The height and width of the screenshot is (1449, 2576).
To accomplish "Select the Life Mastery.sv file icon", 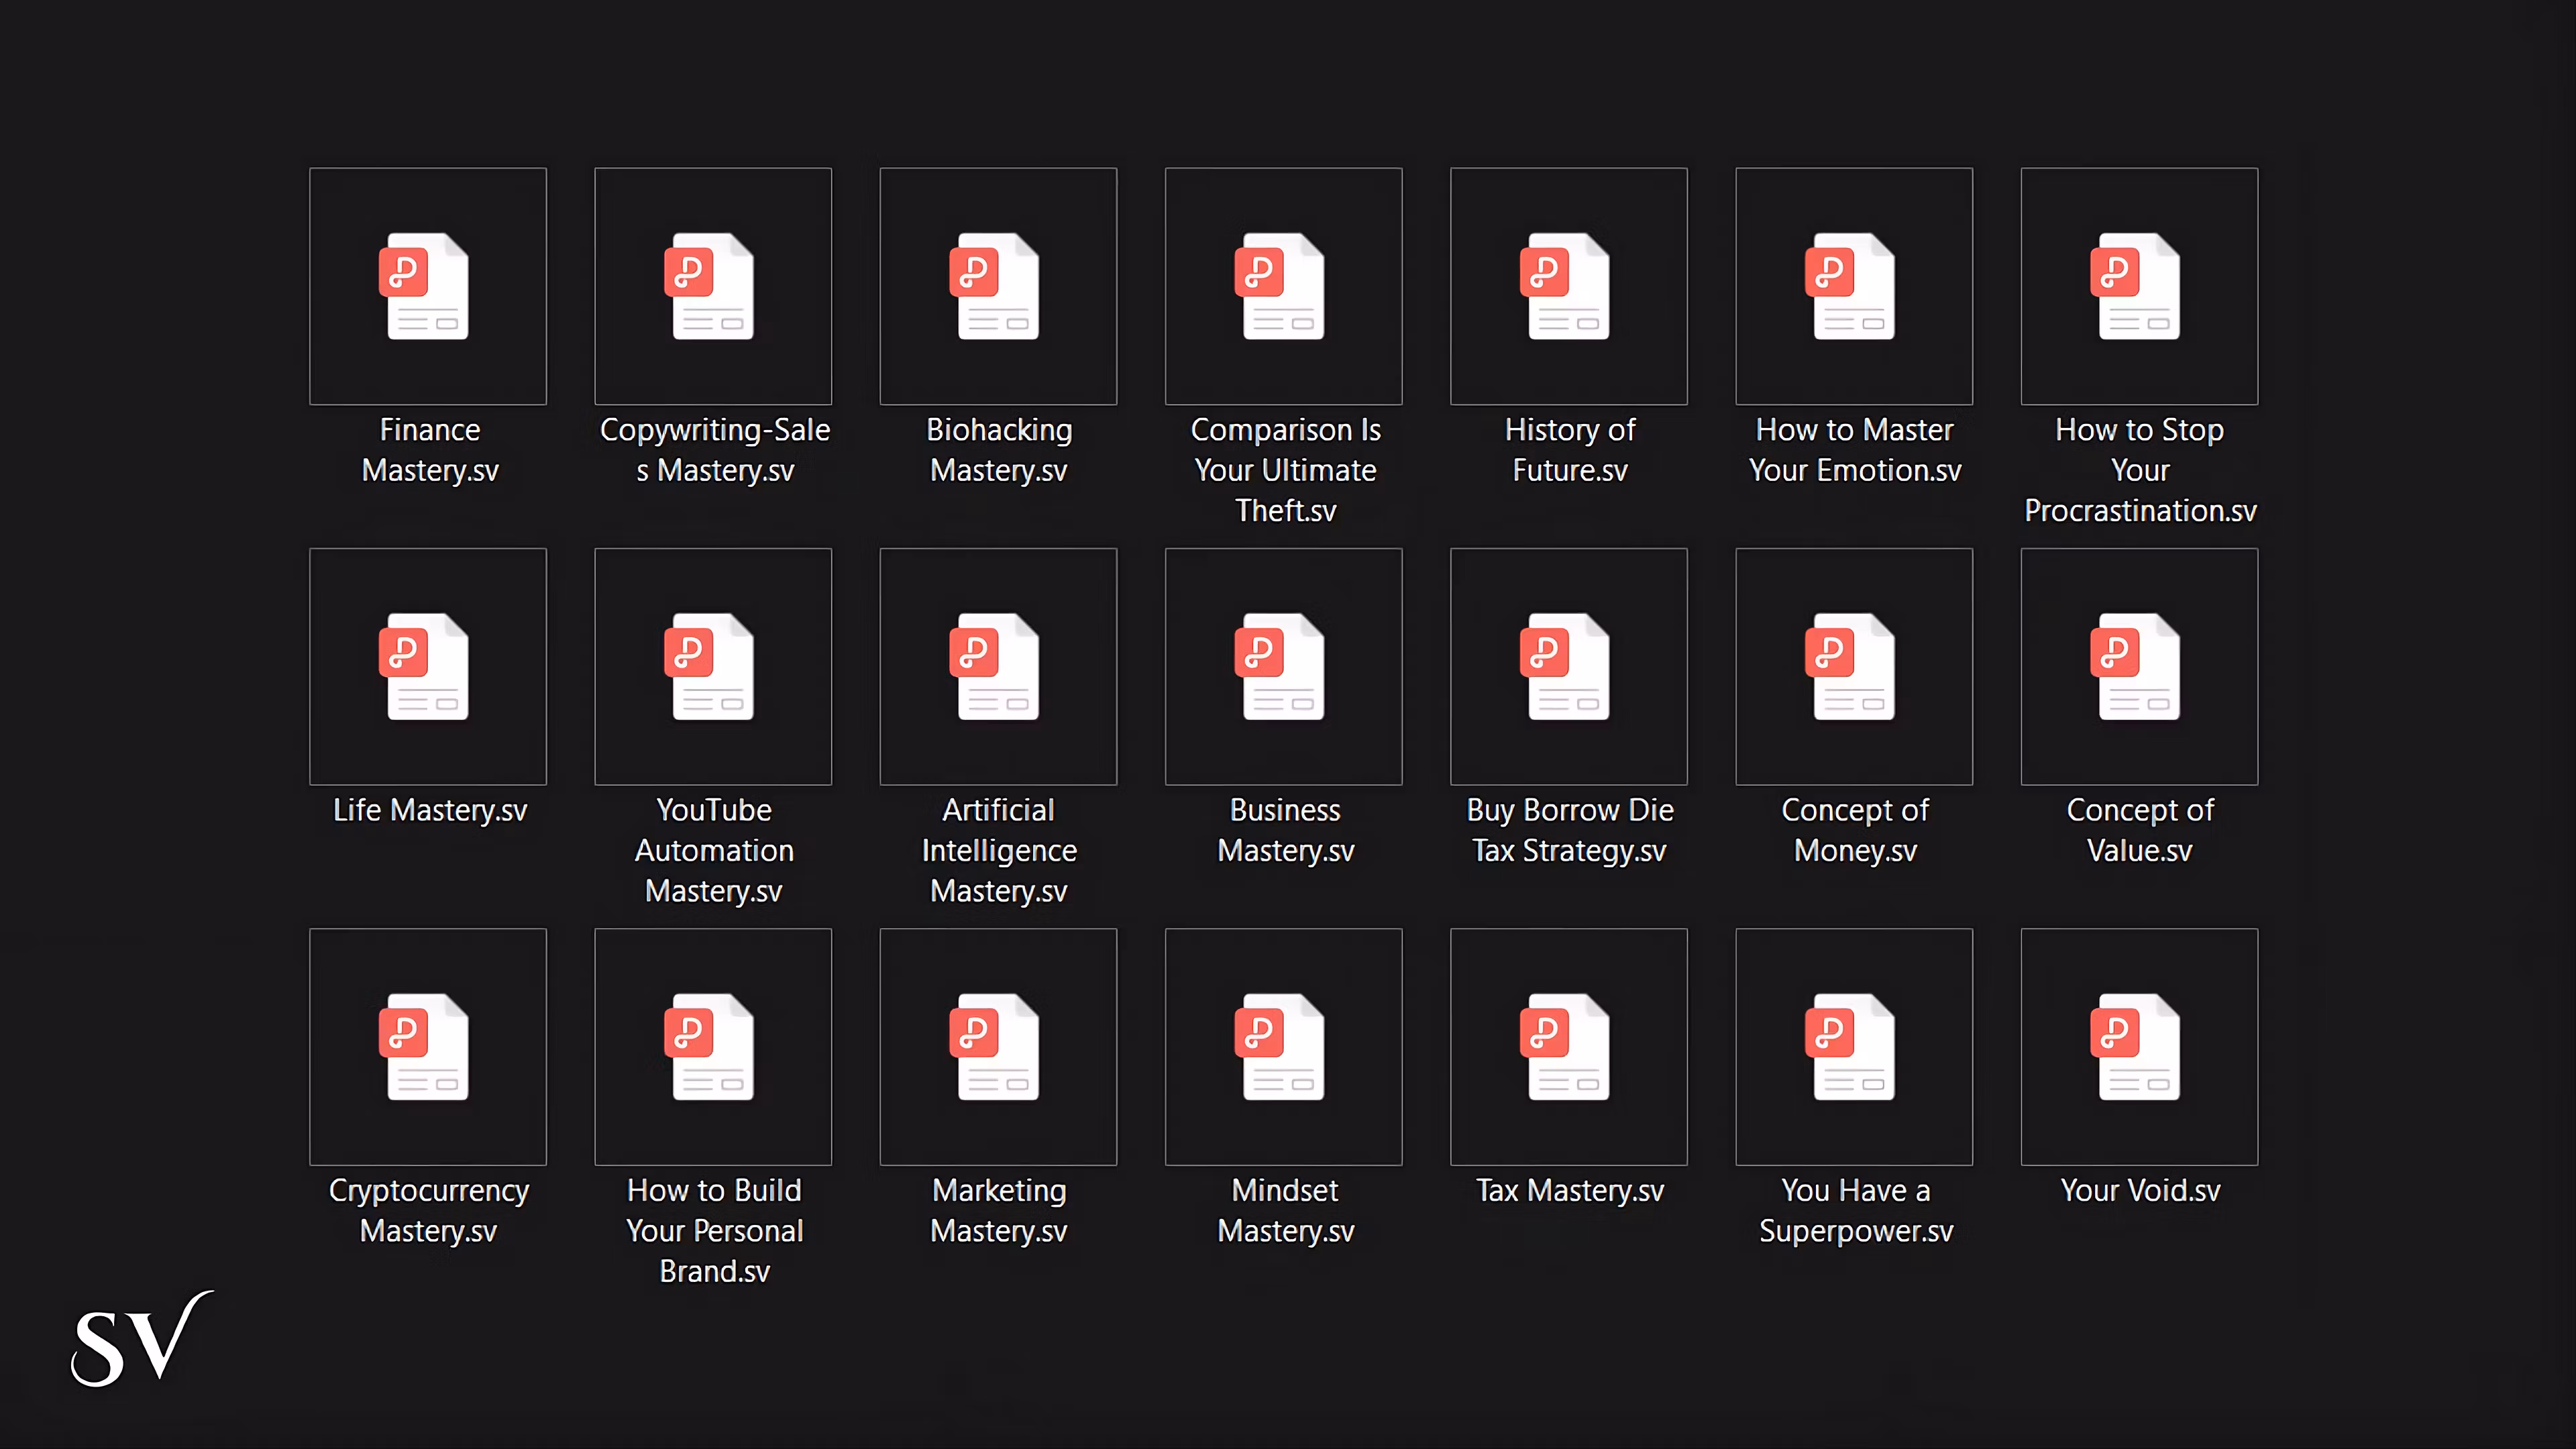I will (428, 666).
